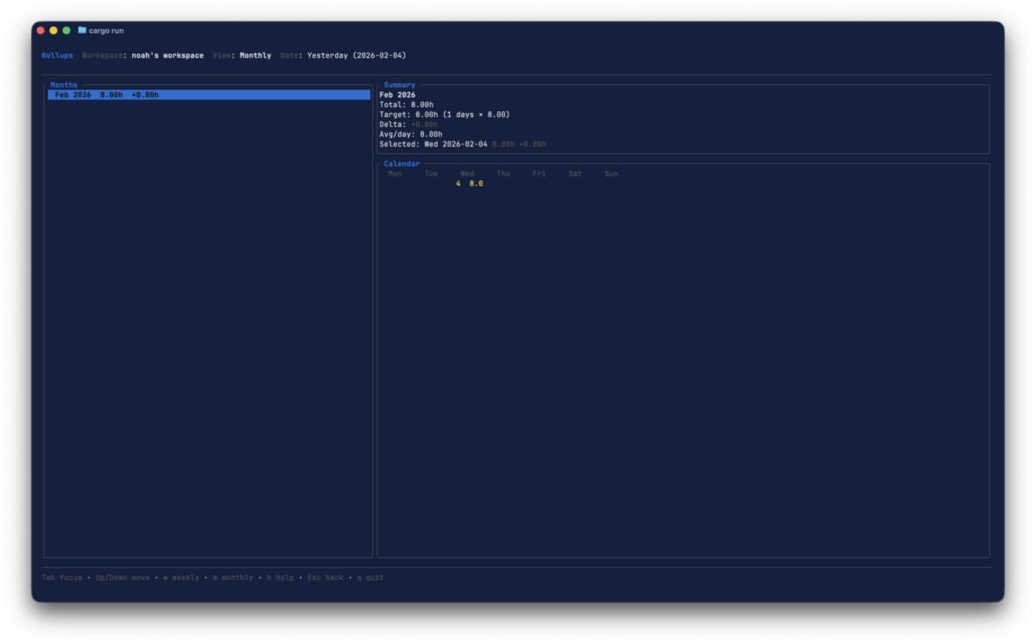Click the Sun column header in Calendar
This screenshot has width=1036, height=644.
pos(611,174)
